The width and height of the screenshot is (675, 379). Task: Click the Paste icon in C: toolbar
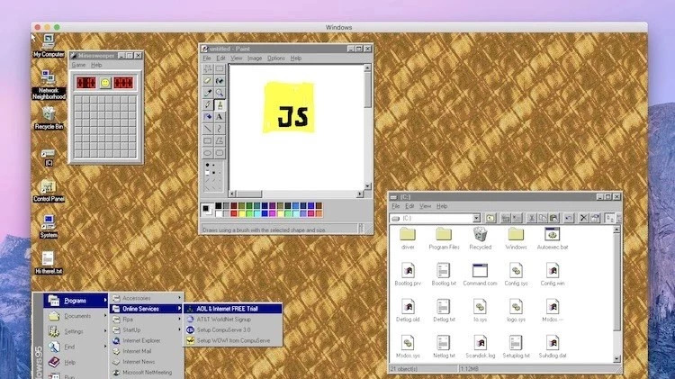tap(554, 219)
